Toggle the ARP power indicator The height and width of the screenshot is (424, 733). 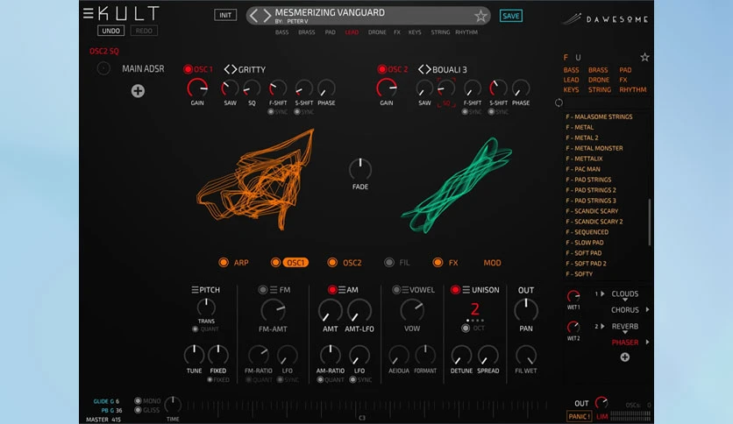click(224, 263)
